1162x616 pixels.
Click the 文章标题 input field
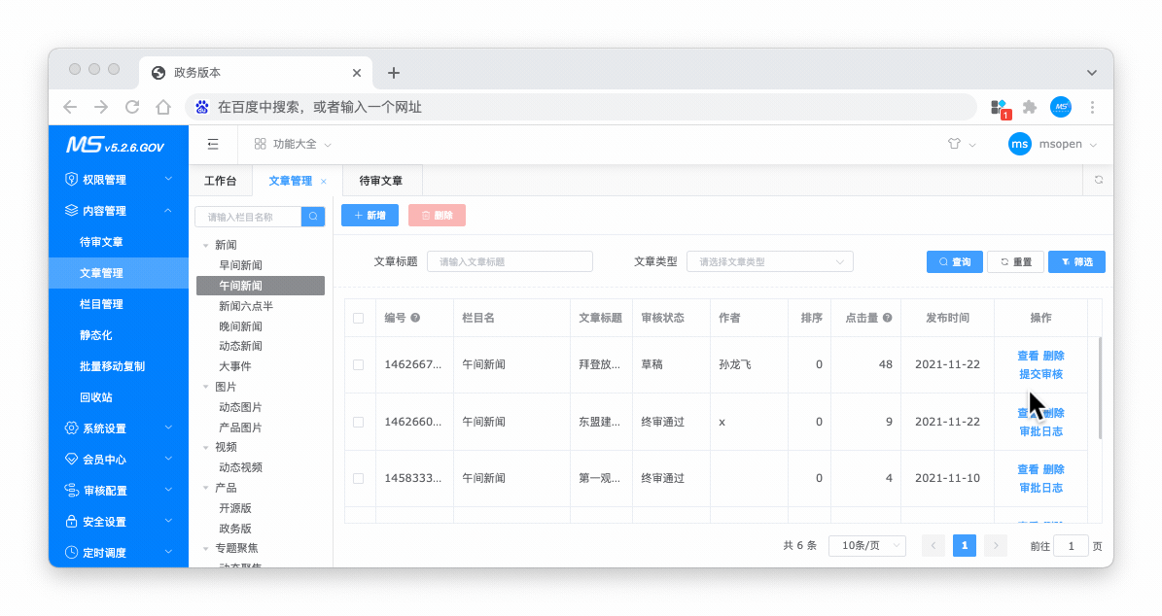[x=510, y=261]
